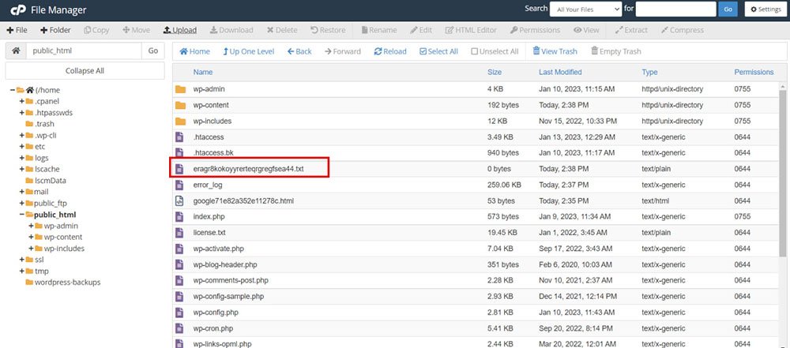The height and width of the screenshot is (348, 790).
Task: Collapse the public_html tree folder
Action: [22, 215]
